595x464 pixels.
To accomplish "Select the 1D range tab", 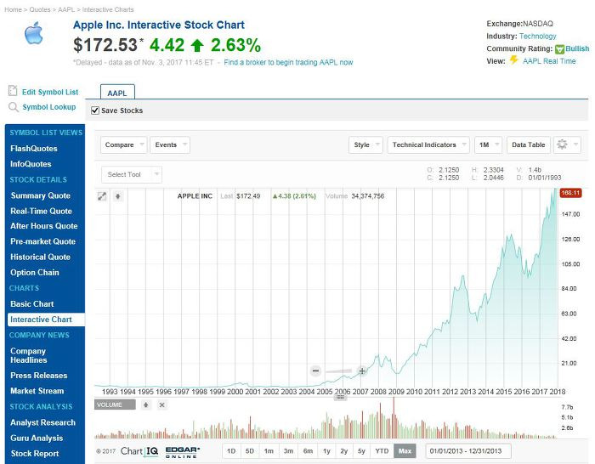I will (231, 451).
